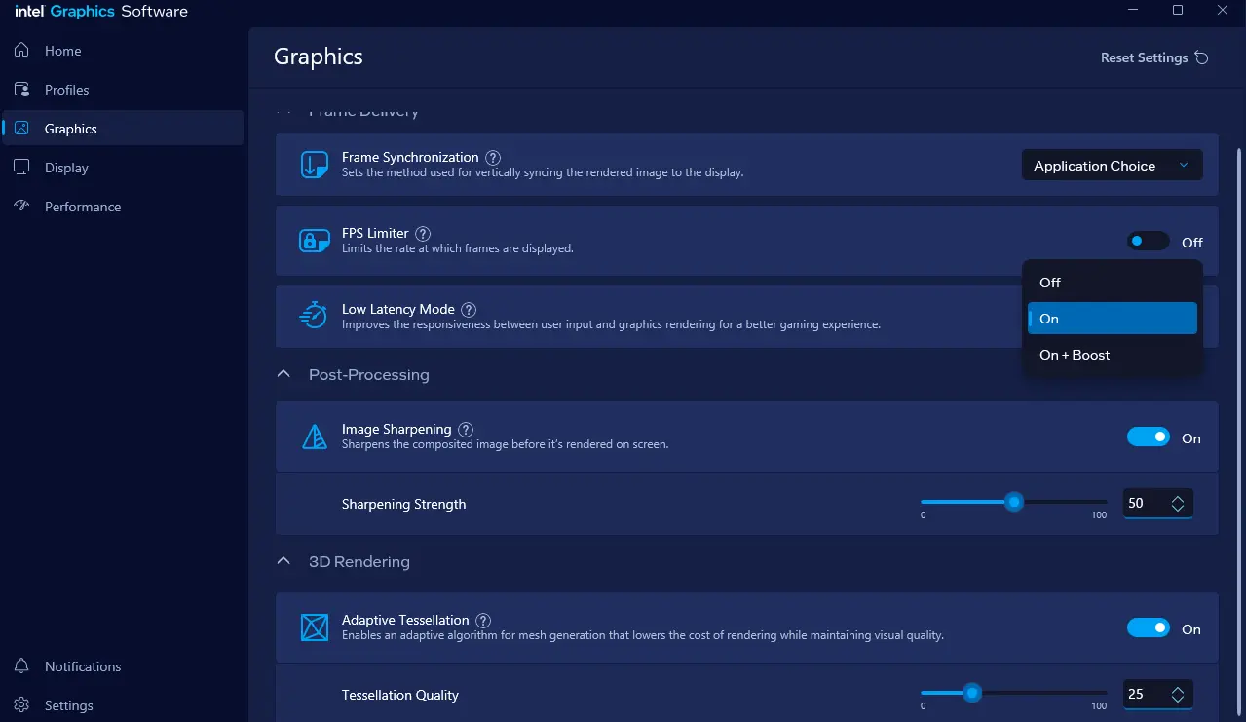The width and height of the screenshot is (1246, 722).
Task: Click the Sharpening Strength label
Action: click(x=403, y=504)
